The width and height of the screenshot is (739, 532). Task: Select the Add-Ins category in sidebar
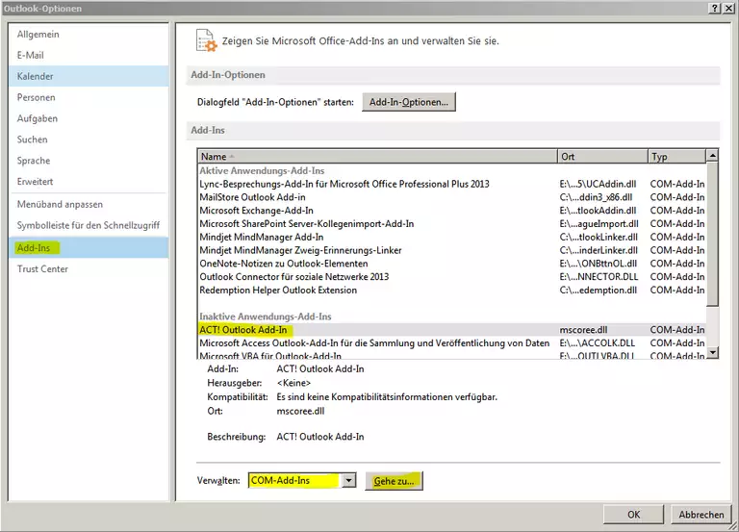pyautogui.click(x=35, y=247)
